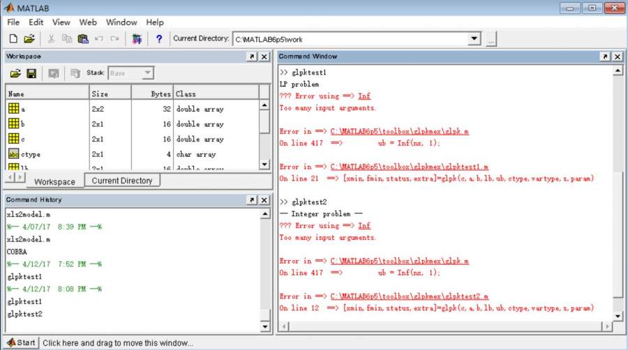Click the second Inf error link
Image resolution: width=628 pixels, height=350 pixels.
[x=364, y=226]
